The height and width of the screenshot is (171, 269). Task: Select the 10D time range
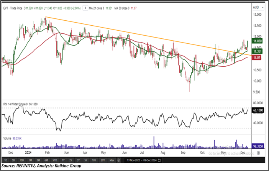pyautogui.click(x=21, y=160)
